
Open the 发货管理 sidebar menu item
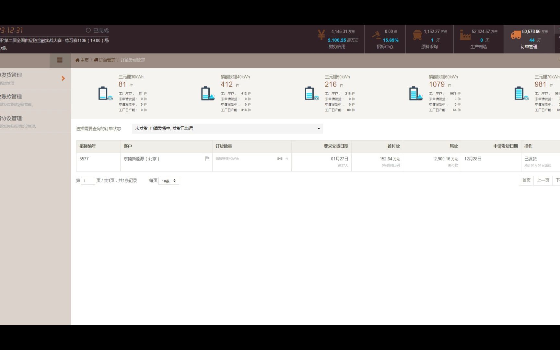tap(35, 78)
